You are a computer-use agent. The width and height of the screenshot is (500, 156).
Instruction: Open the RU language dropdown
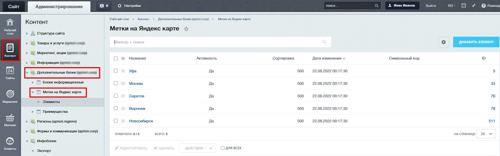451,6
